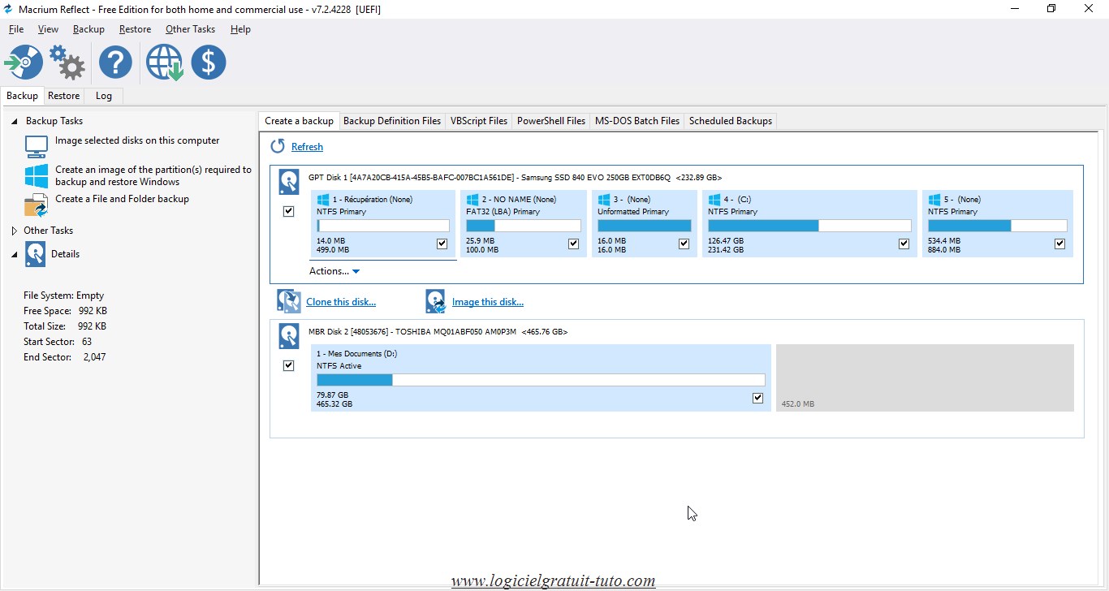
Task: Click Windows flag icon on partition 3
Action: point(603,199)
